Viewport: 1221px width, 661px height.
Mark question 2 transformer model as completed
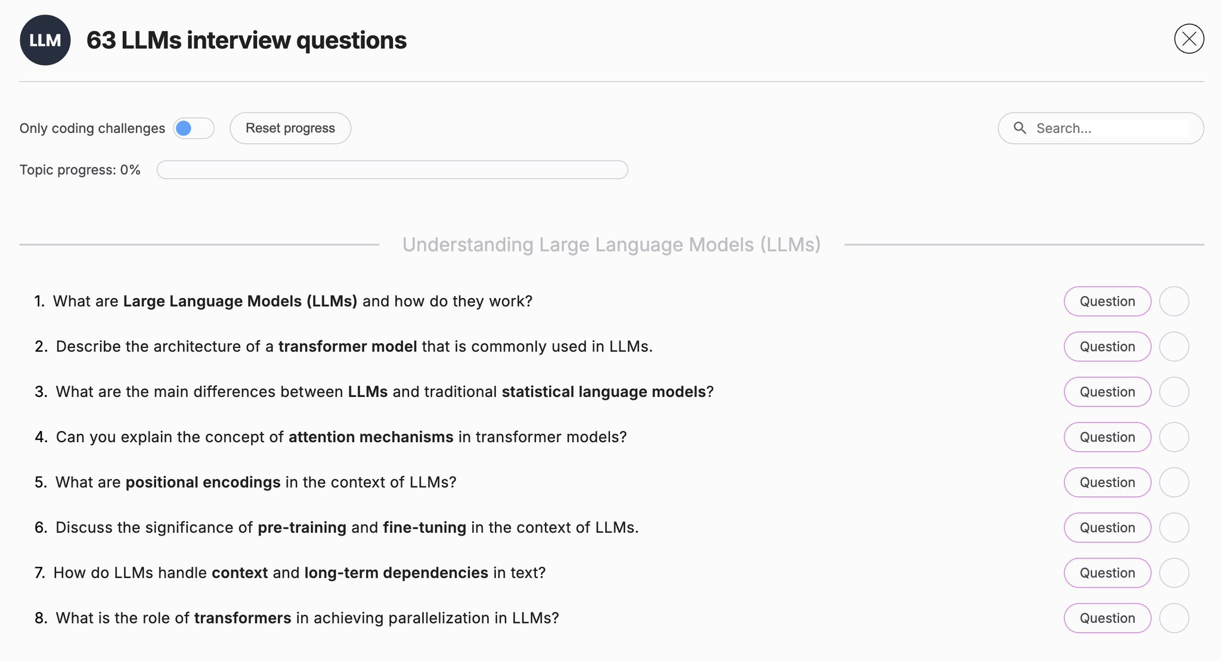[x=1174, y=346]
